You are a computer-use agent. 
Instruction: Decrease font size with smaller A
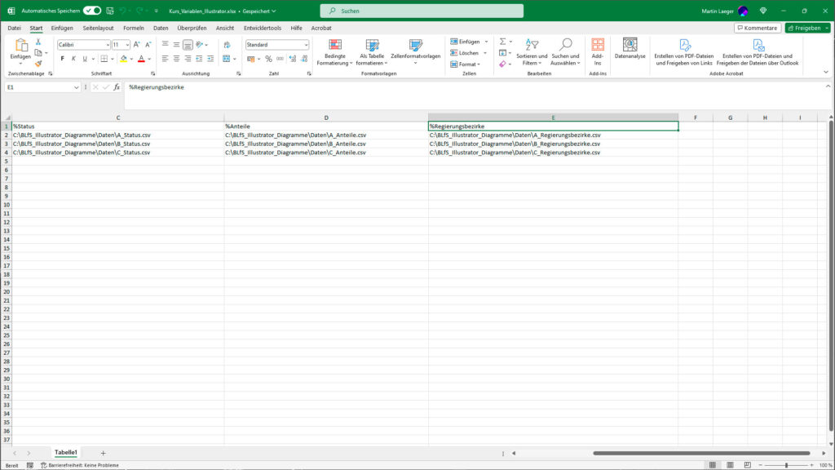148,45
